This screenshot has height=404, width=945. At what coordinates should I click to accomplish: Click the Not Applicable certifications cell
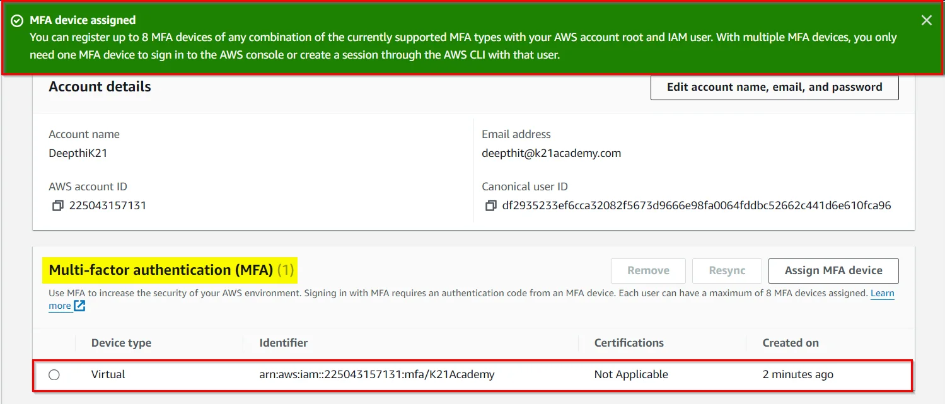pyautogui.click(x=631, y=374)
